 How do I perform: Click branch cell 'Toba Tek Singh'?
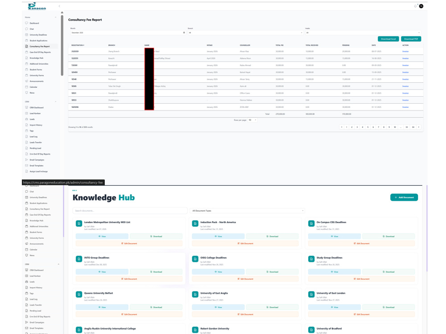click(114, 86)
